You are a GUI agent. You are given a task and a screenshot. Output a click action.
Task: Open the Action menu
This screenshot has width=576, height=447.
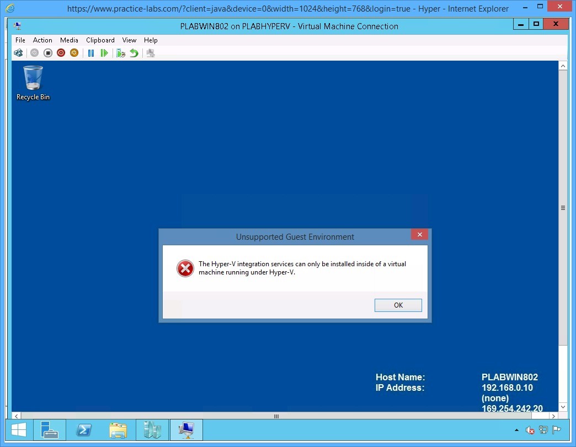click(42, 40)
